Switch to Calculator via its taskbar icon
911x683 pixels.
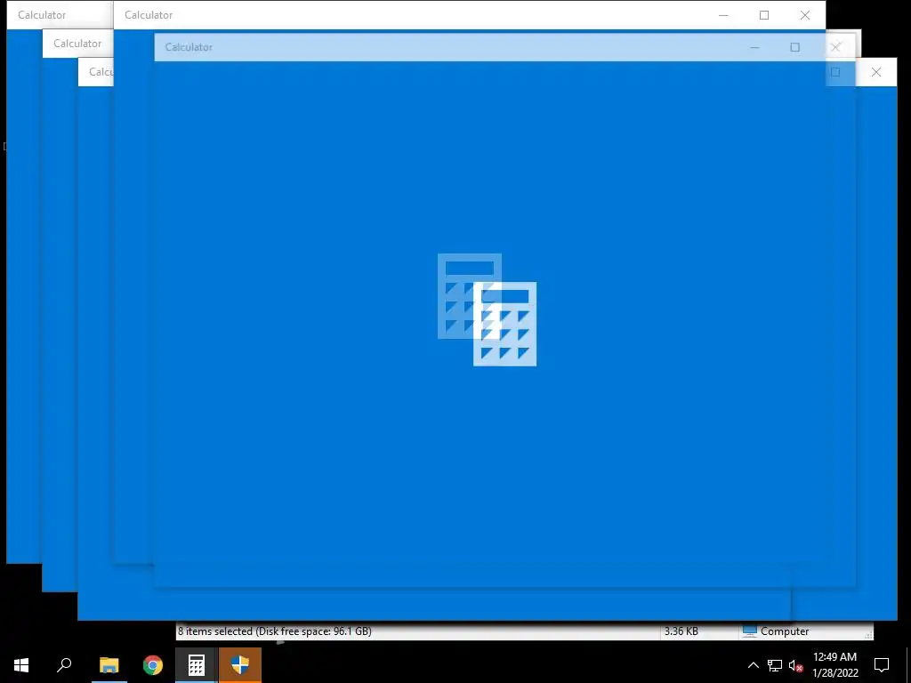[197, 665]
